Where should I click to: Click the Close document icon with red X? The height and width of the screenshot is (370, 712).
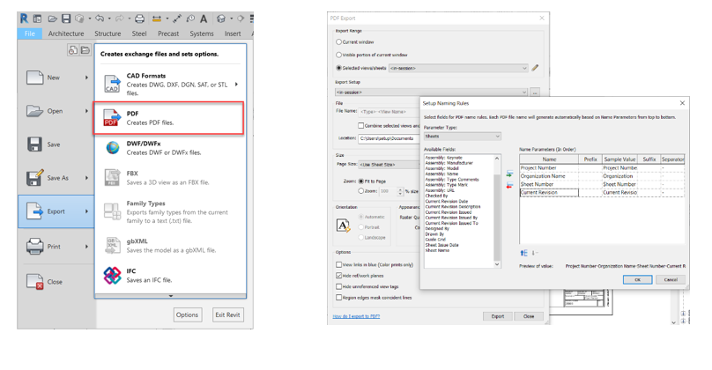(x=34, y=282)
